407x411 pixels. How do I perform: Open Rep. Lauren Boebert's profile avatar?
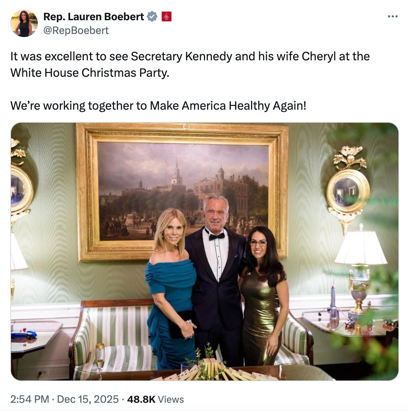24,23
